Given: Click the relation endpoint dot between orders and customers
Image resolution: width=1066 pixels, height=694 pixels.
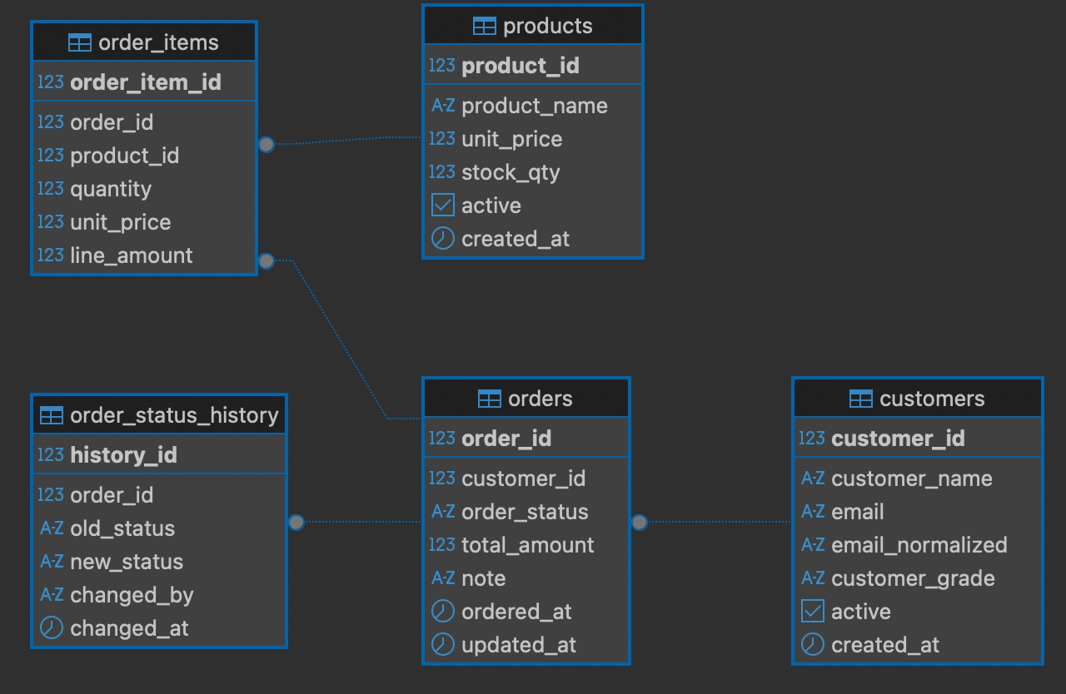Looking at the screenshot, I should point(640,523).
